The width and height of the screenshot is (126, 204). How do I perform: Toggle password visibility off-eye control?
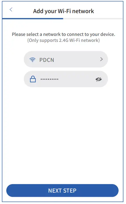[99, 79]
